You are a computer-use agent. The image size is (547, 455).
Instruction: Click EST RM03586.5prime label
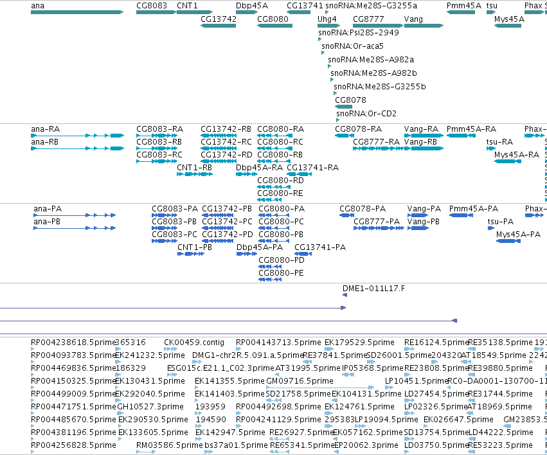(x=170, y=445)
